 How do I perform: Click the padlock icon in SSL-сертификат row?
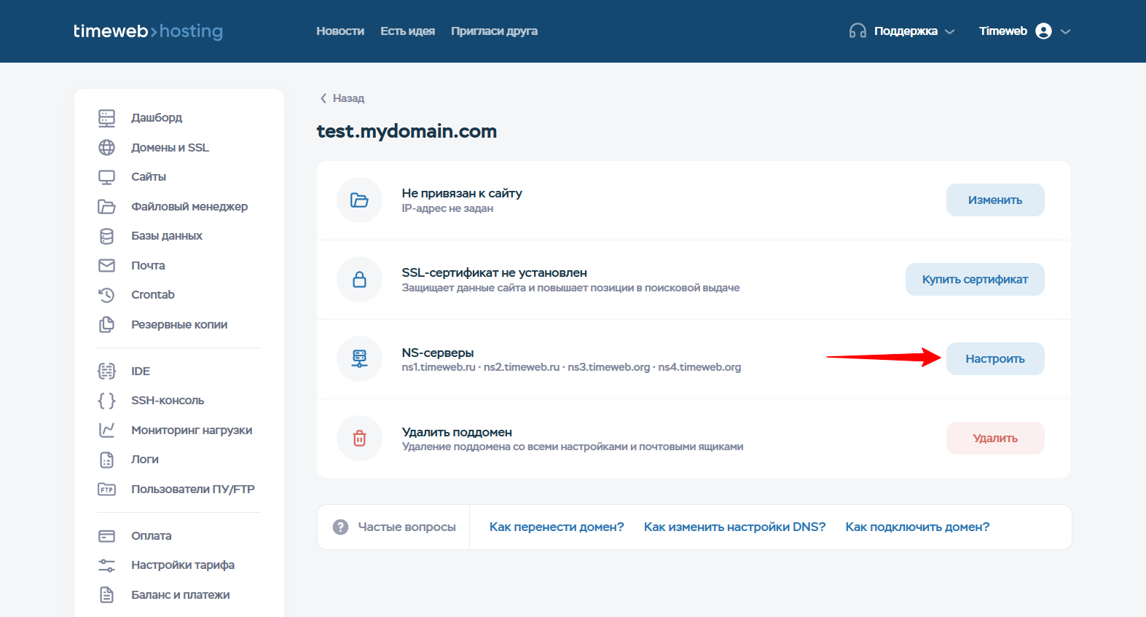pos(359,280)
